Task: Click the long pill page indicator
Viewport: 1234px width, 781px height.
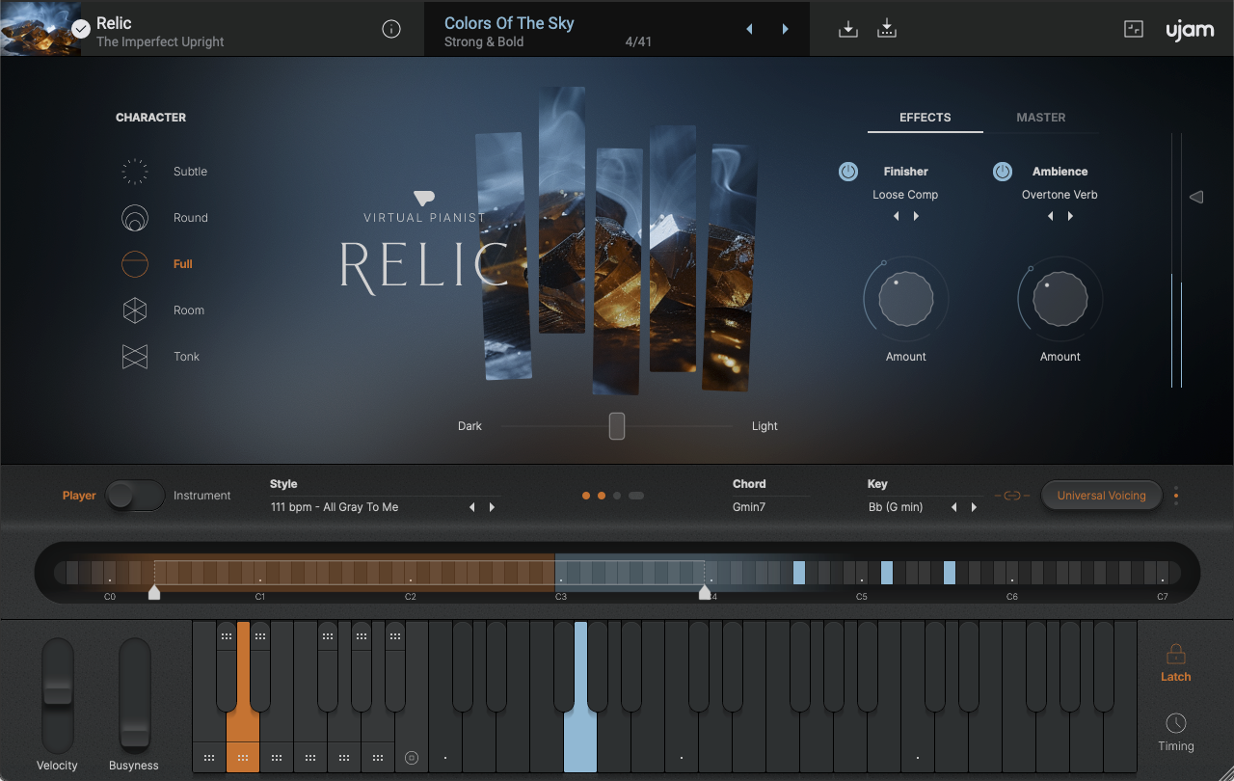Action: tap(636, 496)
